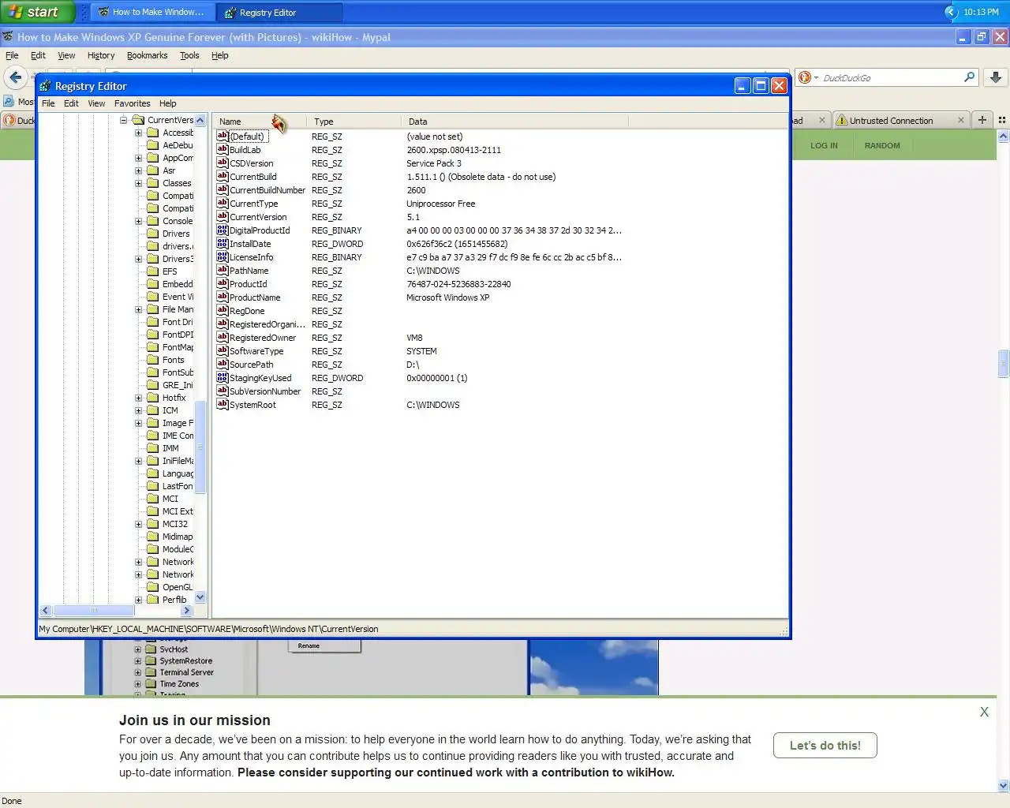Click the Let's do this! button
This screenshot has width=1010, height=808.
click(825, 746)
